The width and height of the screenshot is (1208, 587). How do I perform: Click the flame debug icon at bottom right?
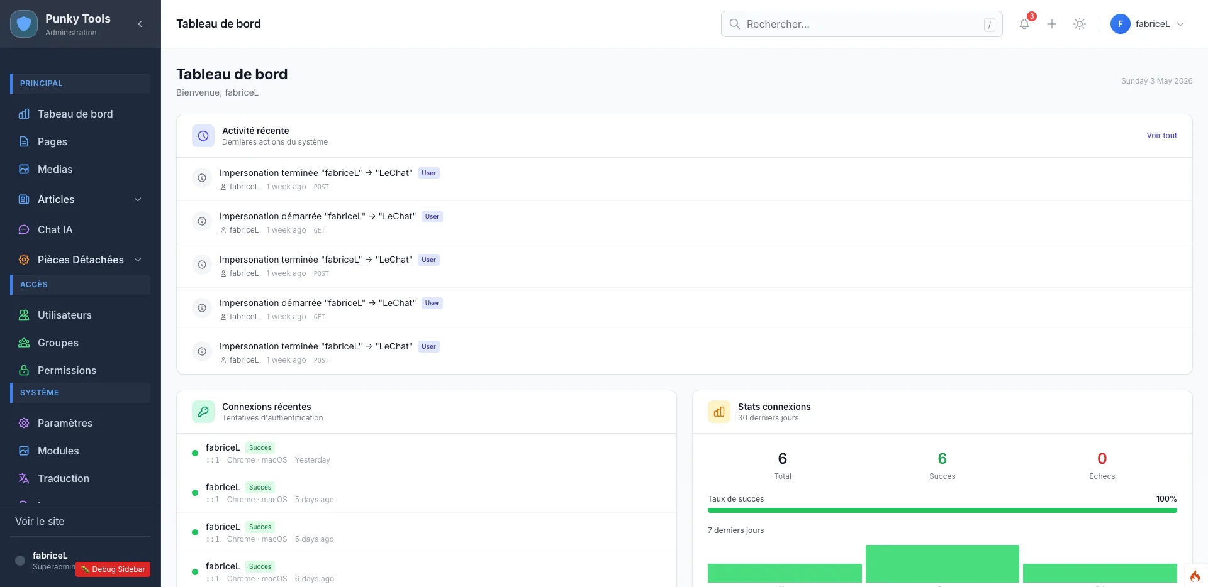pos(1195,576)
